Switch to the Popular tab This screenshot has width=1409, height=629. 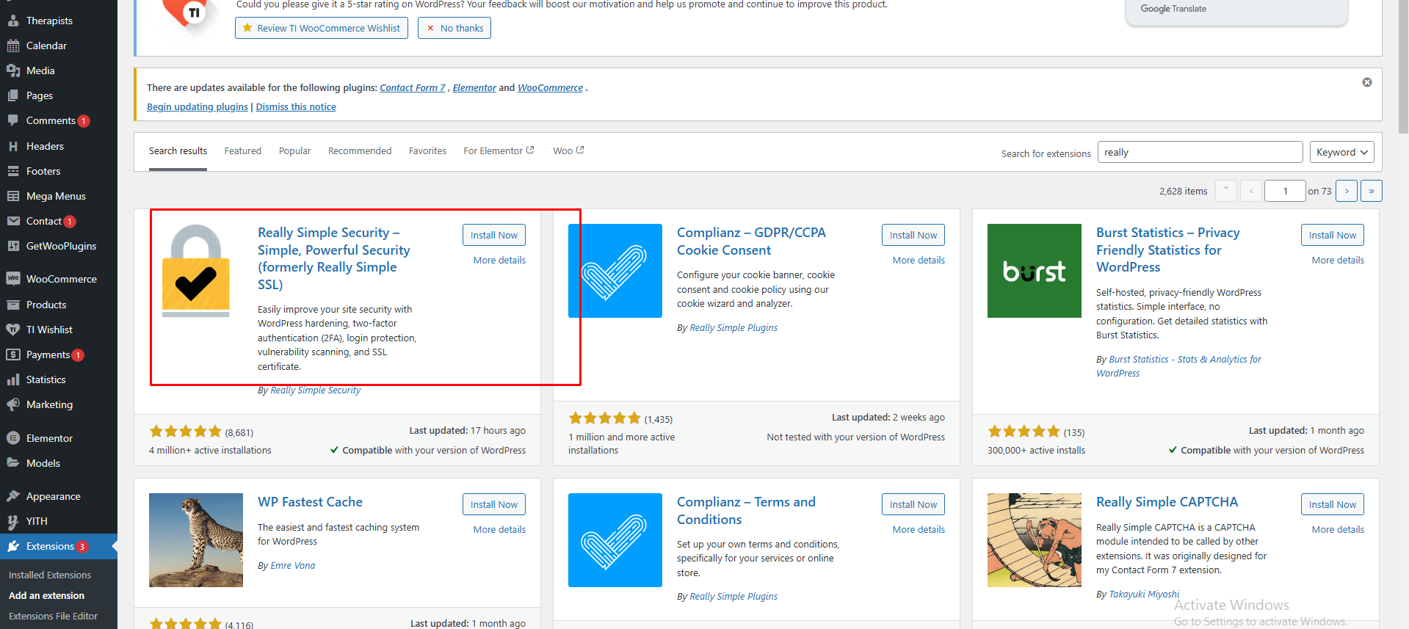[294, 150]
